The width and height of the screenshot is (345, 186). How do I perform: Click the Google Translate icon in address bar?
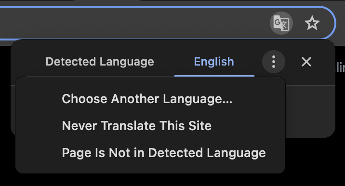click(x=281, y=23)
